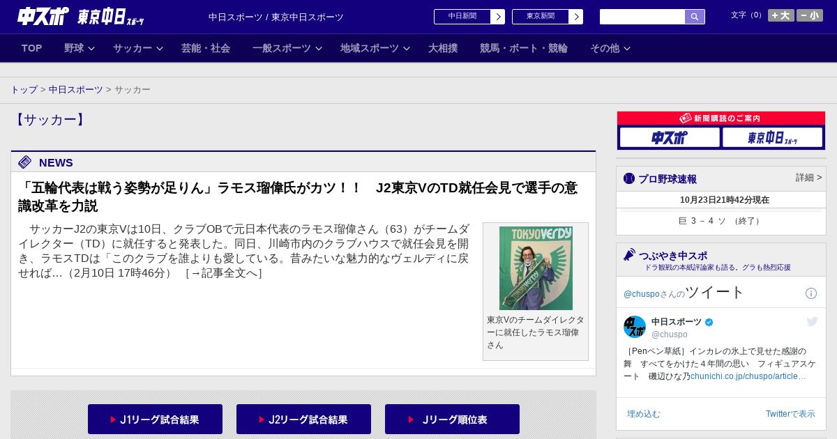Click the J2リーグ試合結果 button
The height and width of the screenshot is (439, 837).
[303, 419]
